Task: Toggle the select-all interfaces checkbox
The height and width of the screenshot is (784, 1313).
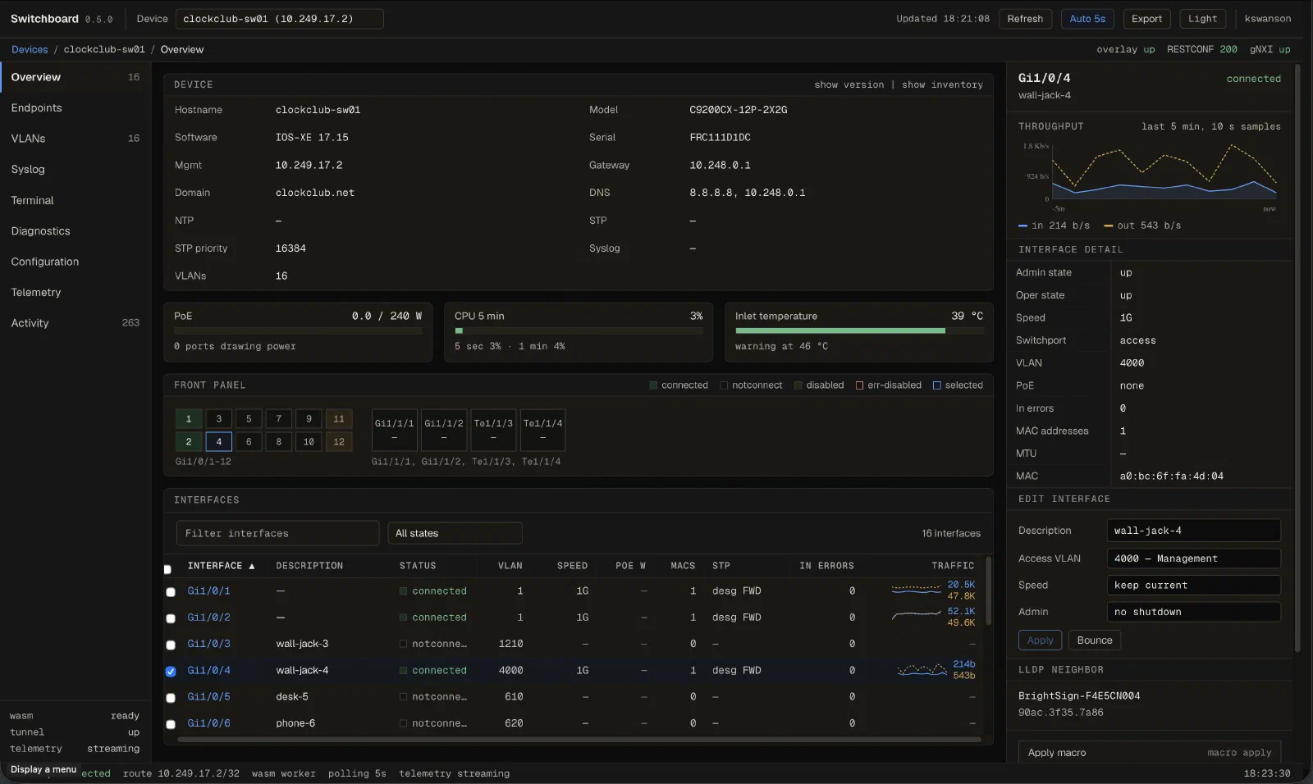Action: 168,568
